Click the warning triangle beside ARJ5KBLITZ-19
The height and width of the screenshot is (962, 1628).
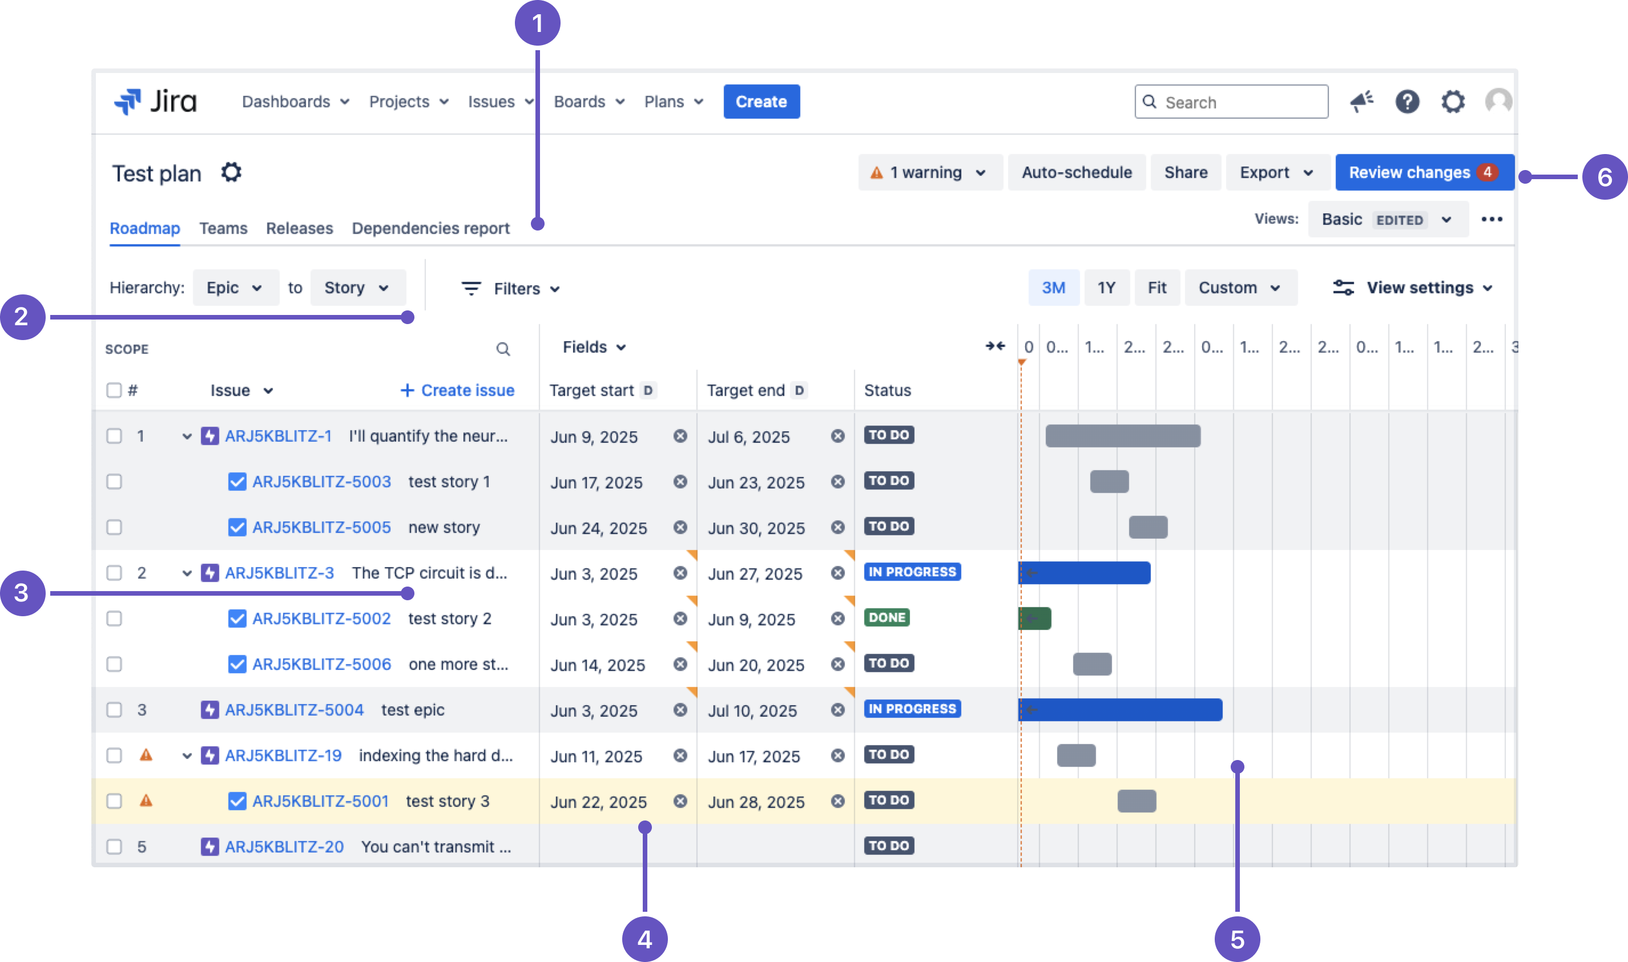coord(147,754)
